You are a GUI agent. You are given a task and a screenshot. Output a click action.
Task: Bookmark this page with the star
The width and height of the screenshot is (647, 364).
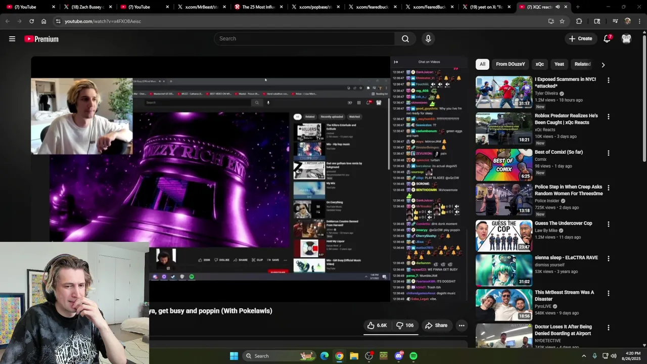click(x=562, y=21)
